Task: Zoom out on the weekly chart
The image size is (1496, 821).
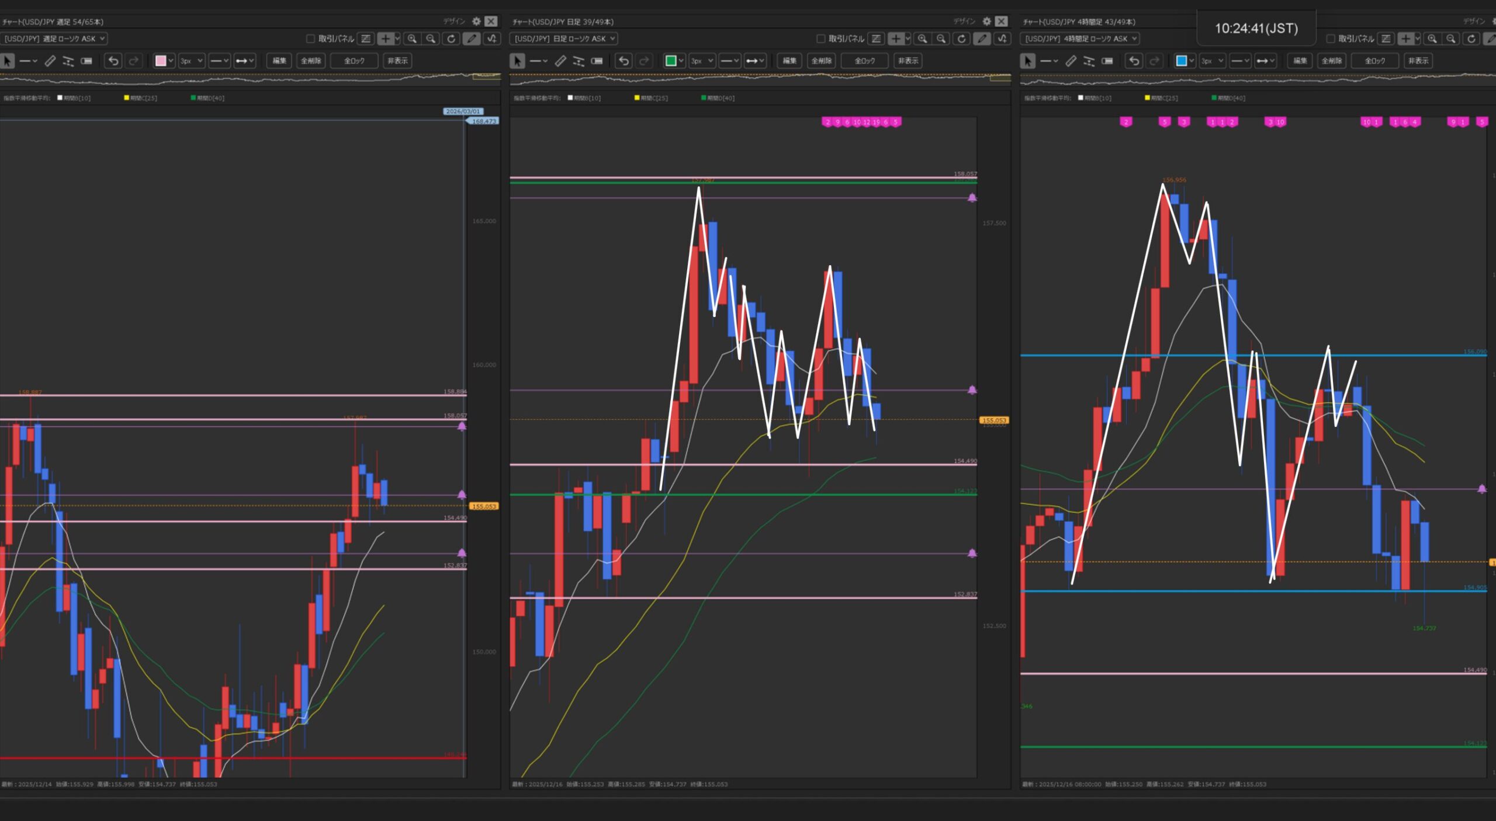Action: pyautogui.click(x=431, y=39)
